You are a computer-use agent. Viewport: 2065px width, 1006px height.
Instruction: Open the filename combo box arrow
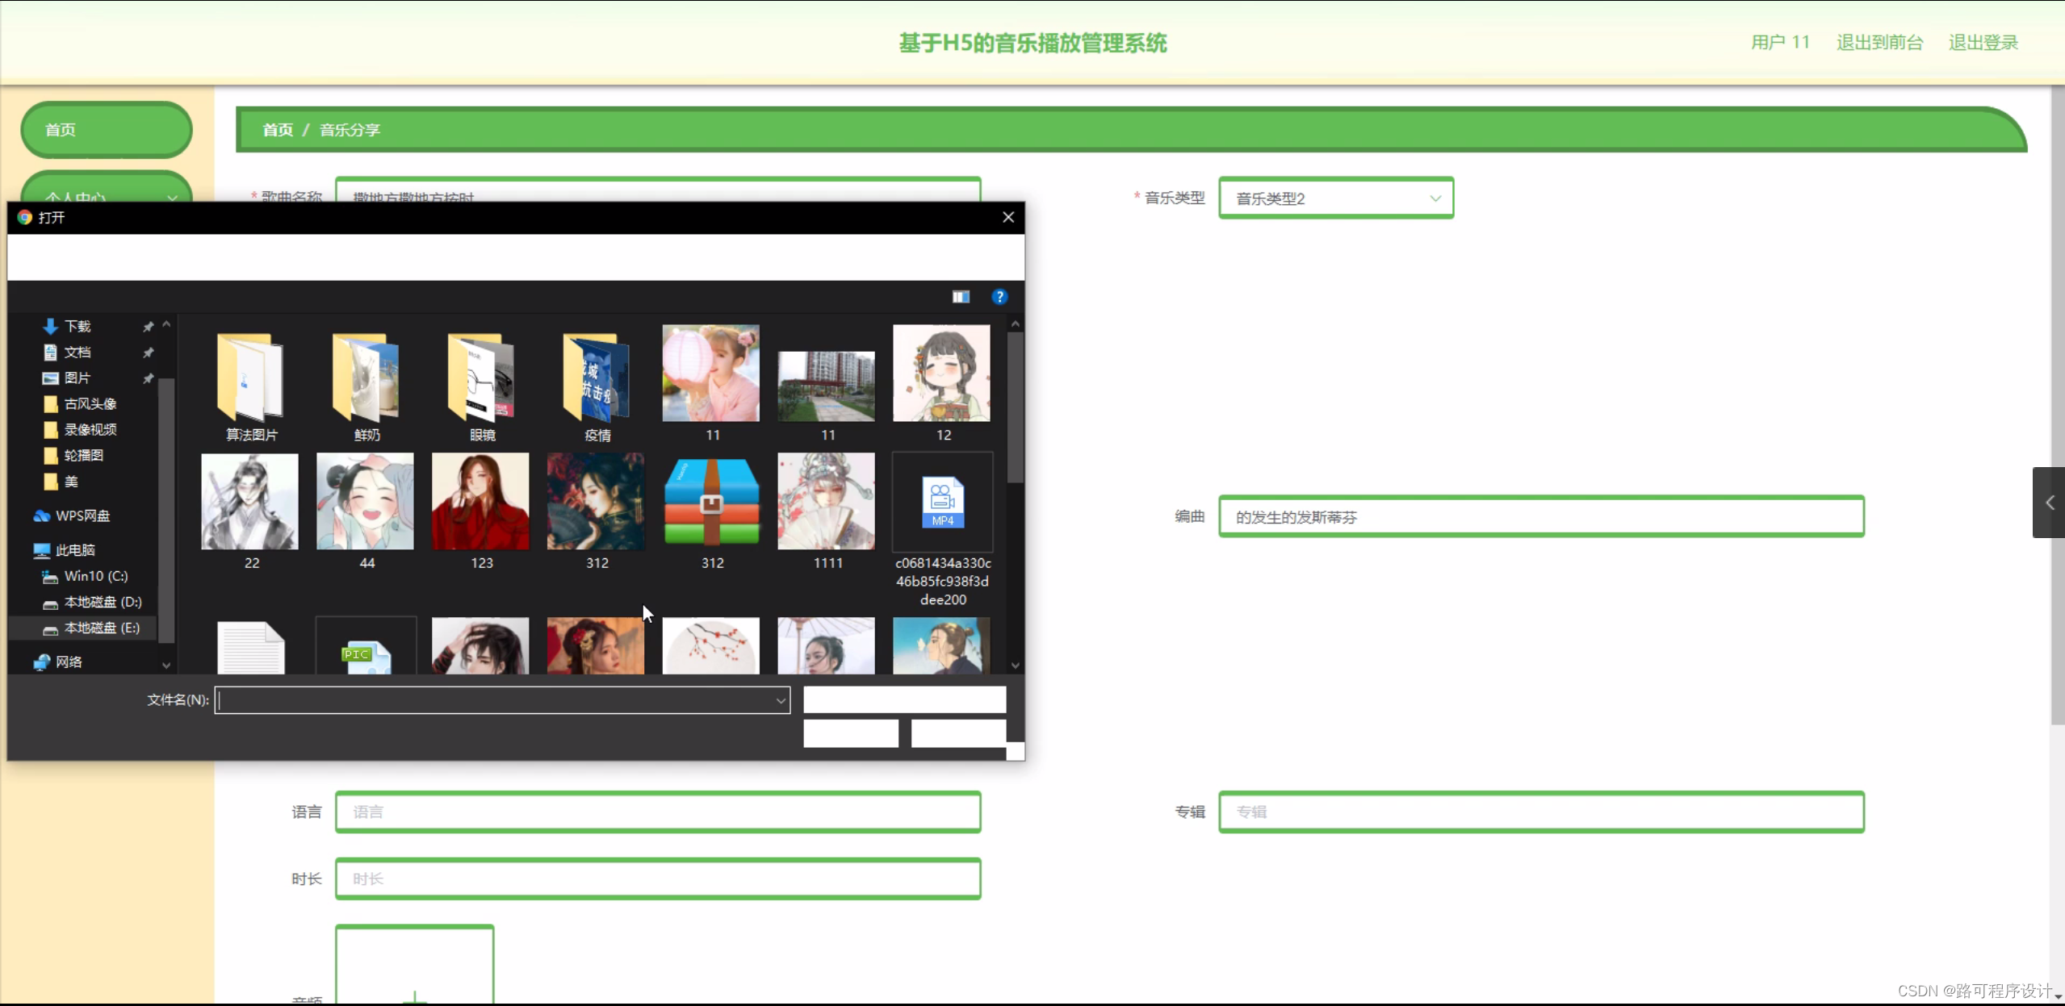pos(778,700)
